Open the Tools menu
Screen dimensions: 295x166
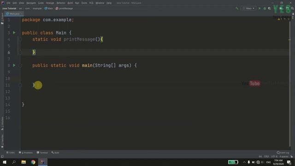pyautogui.click(x=84, y=3)
